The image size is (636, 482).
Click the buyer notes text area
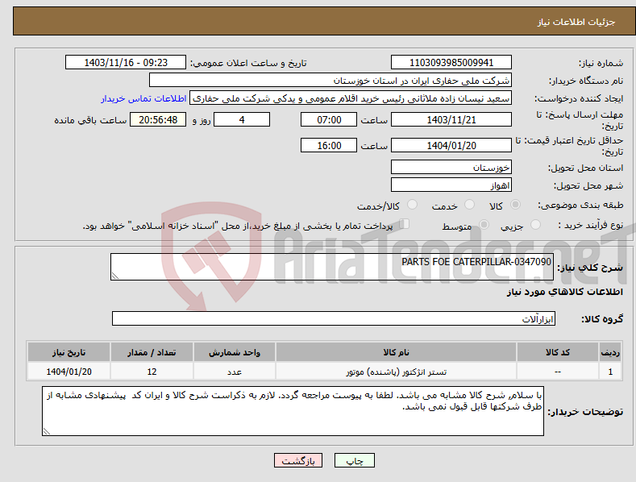click(x=293, y=411)
